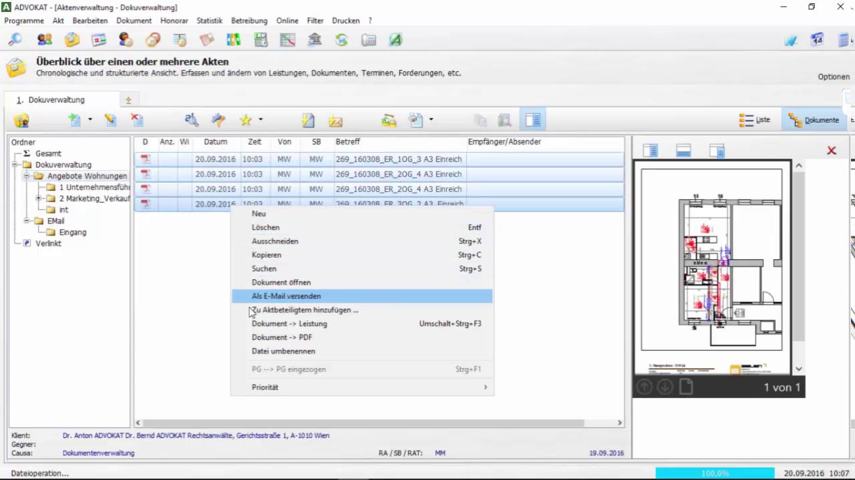Toggle the highlighted preview pane layout icon
Screen dimensions: 855x480
point(532,120)
